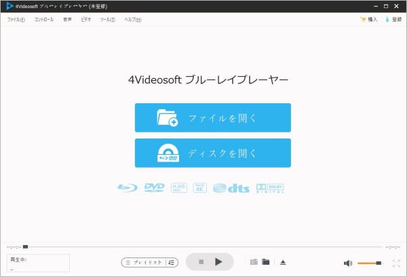The width and height of the screenshot is (407, 277).
Task: Click the elapsed time label left of the progress bar
Action: [x=14, y=247]
